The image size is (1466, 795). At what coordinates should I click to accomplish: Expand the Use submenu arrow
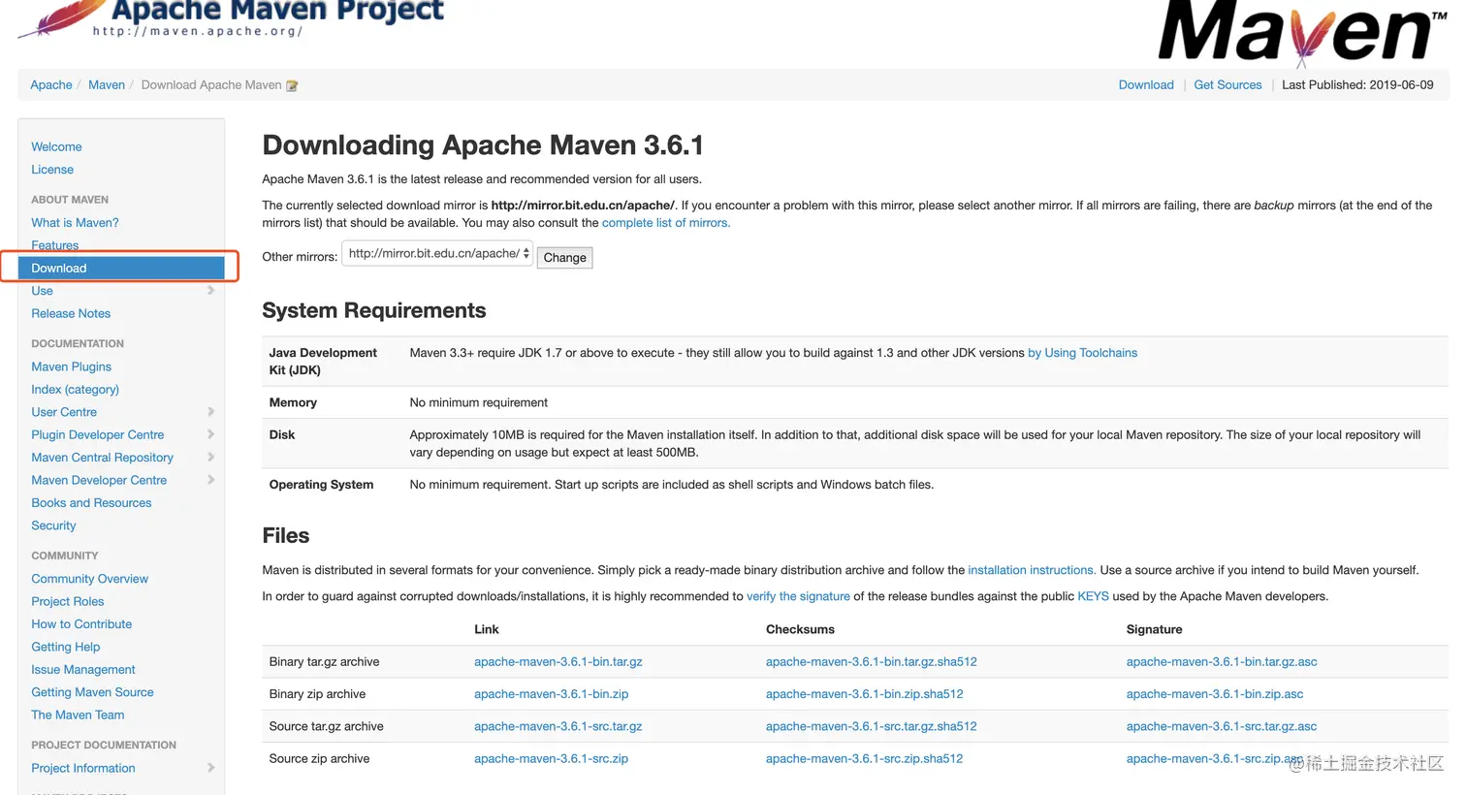[210, 291]
